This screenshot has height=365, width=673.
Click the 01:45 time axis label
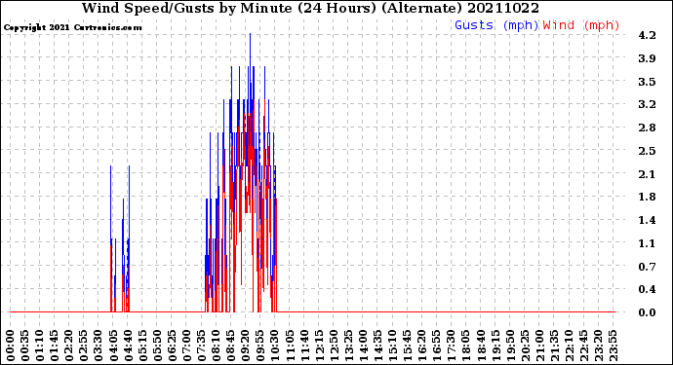(x=55, y=346)
